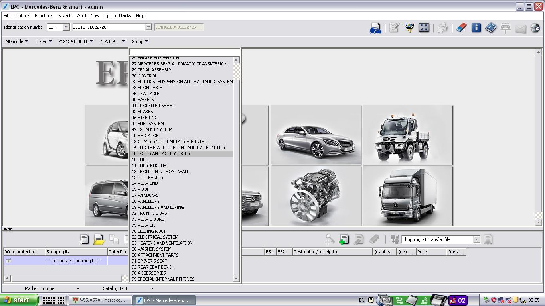The image size is (545, 306).
Task: Expand the VIN number combo box arrow
Action: tap(148, 27)
